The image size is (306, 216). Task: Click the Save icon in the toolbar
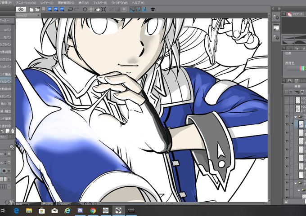[x=44, y=9]
